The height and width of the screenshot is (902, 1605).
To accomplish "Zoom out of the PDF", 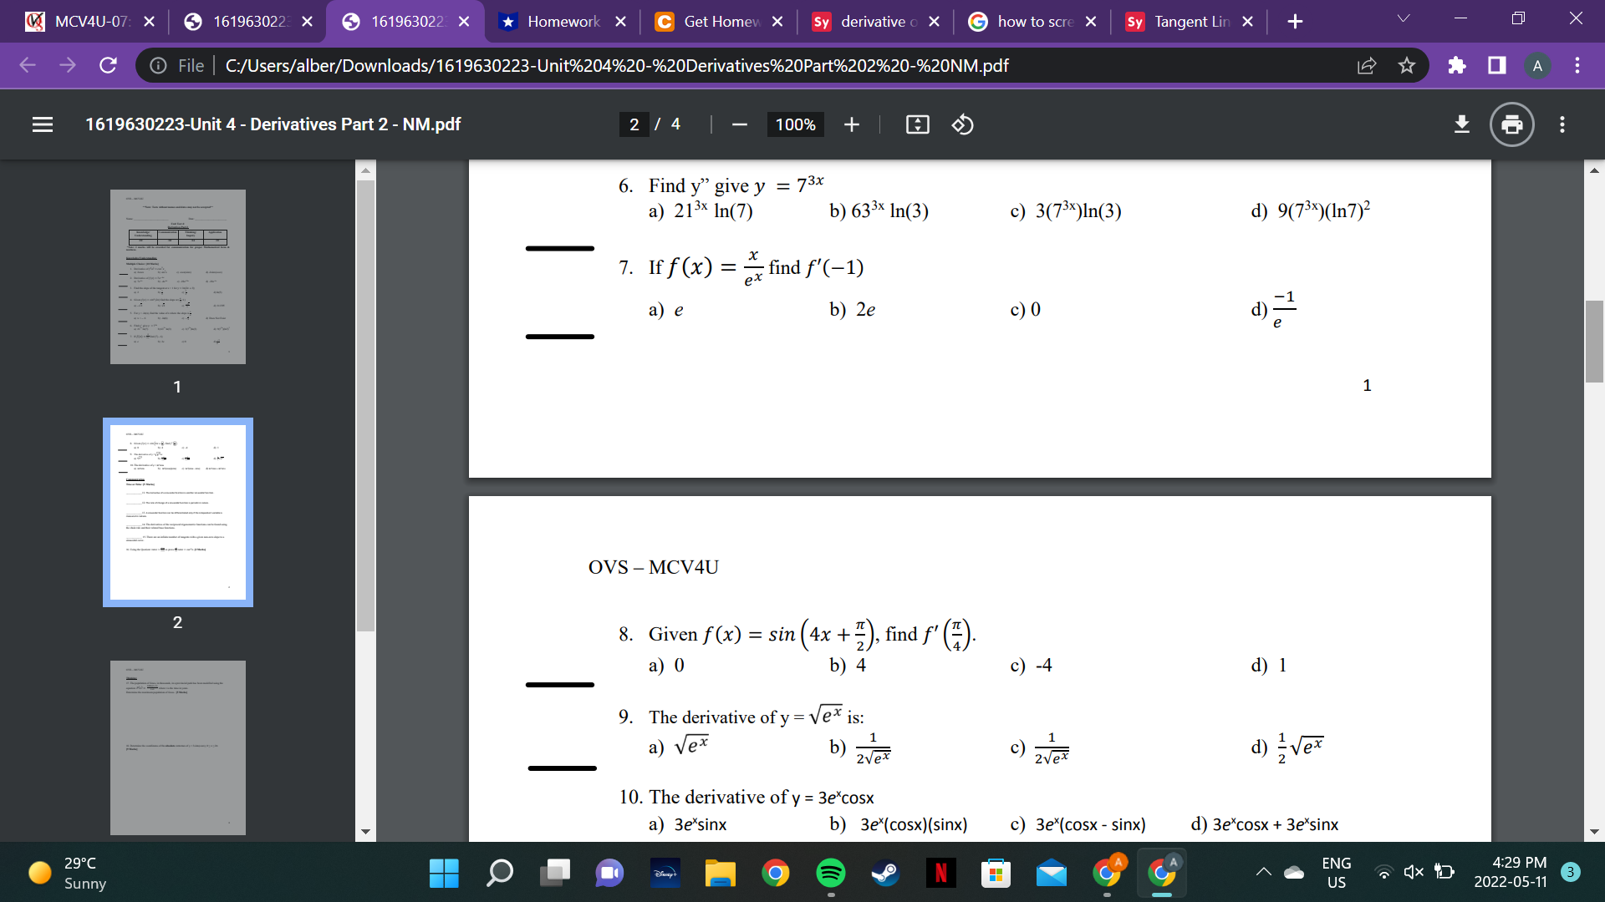I will click(x=739, y=124).
